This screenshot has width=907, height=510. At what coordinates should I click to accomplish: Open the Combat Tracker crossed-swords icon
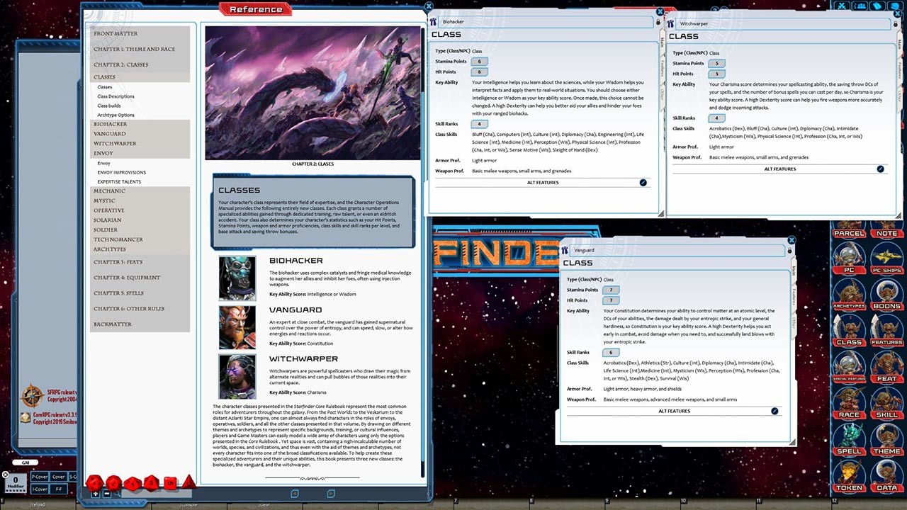[x=842, y=6]
